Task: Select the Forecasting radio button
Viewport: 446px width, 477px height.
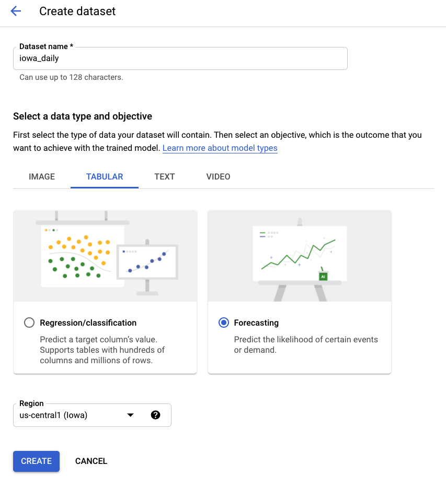Action: point(224,323)
